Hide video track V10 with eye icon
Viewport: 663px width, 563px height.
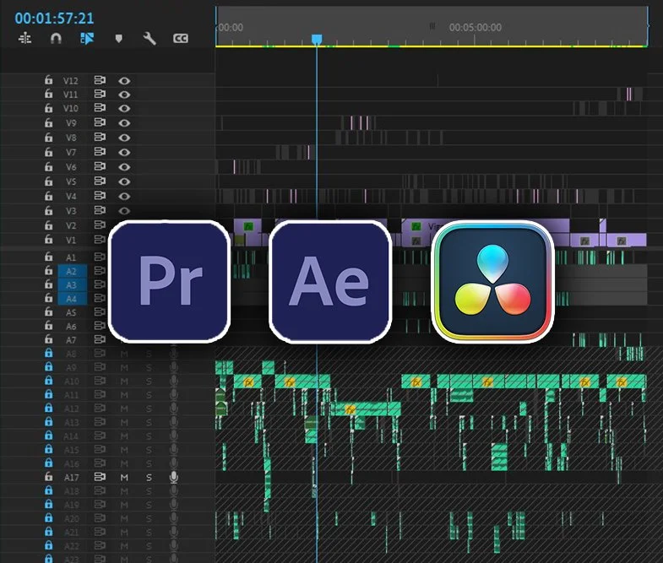(x=124, y=108)
